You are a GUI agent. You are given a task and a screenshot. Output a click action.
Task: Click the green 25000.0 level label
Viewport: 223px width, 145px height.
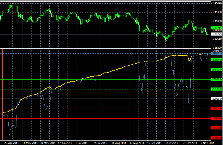coord(217,79)
